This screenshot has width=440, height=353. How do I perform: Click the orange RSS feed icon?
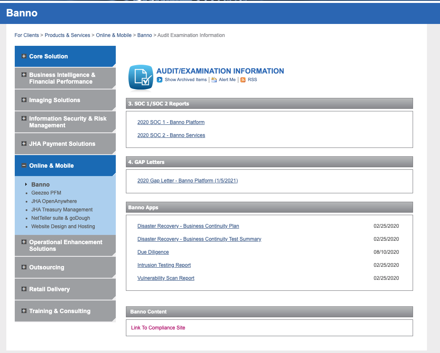(x=243, y=80)
